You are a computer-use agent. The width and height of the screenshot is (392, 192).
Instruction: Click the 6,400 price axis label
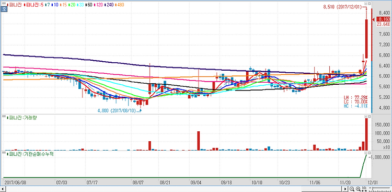(x=384, y=66)
